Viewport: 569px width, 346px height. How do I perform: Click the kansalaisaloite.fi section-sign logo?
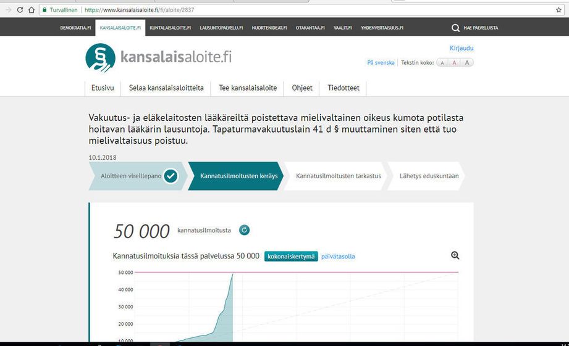tap(100, 58)
